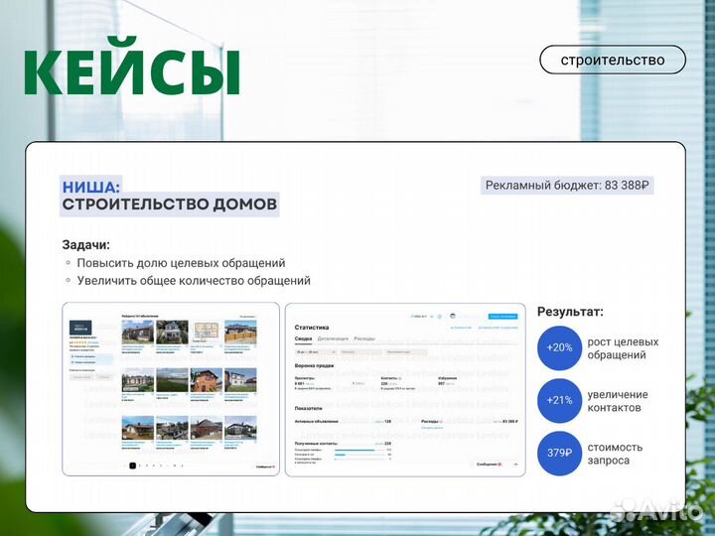Click the topmost contacts progress bar

(x=360, y=450)
